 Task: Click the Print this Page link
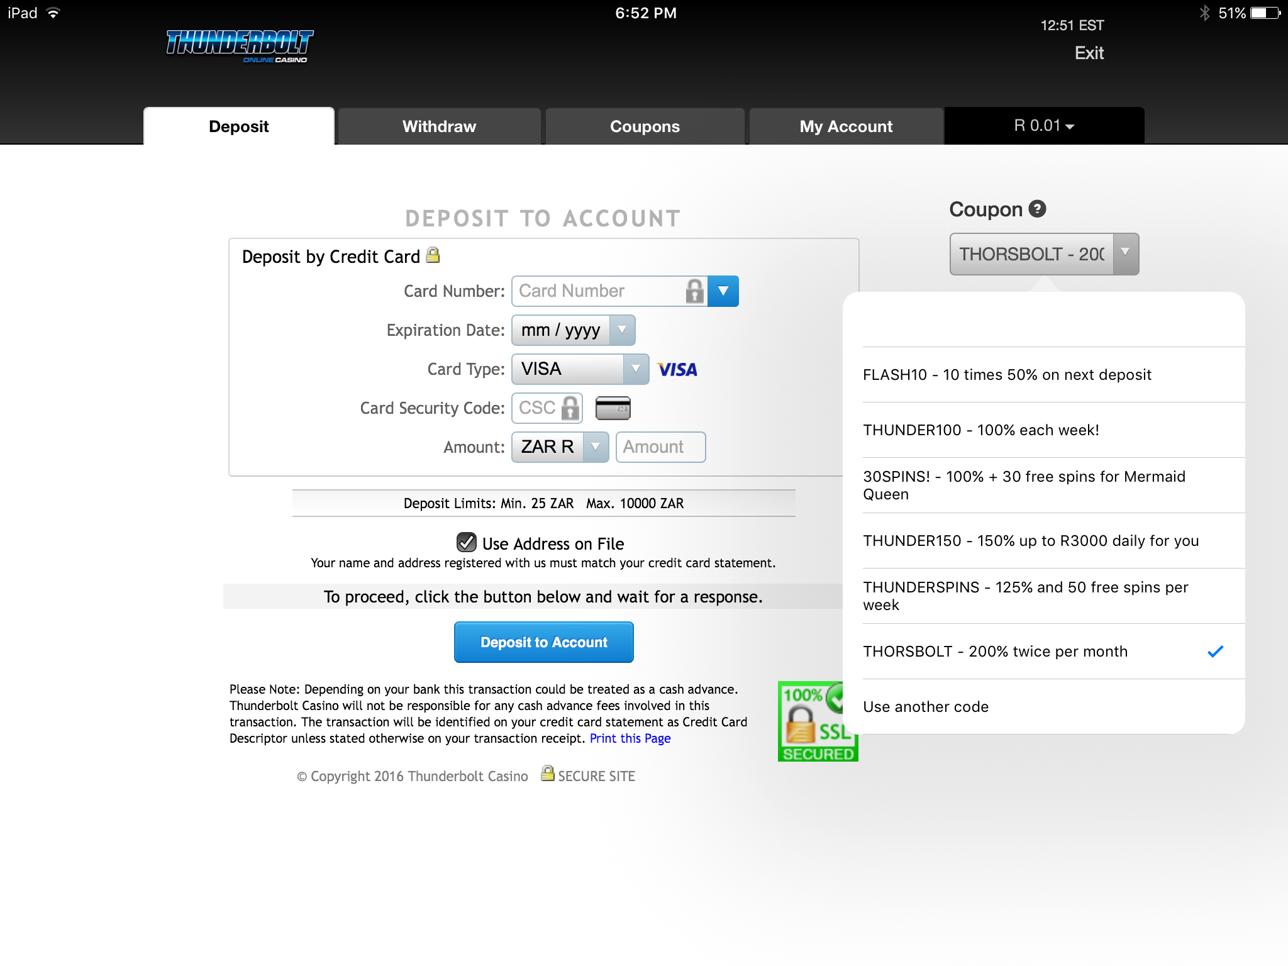coord(630,738)
